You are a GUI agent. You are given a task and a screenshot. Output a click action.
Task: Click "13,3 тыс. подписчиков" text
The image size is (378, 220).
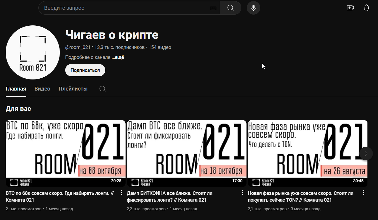[120, 47]
